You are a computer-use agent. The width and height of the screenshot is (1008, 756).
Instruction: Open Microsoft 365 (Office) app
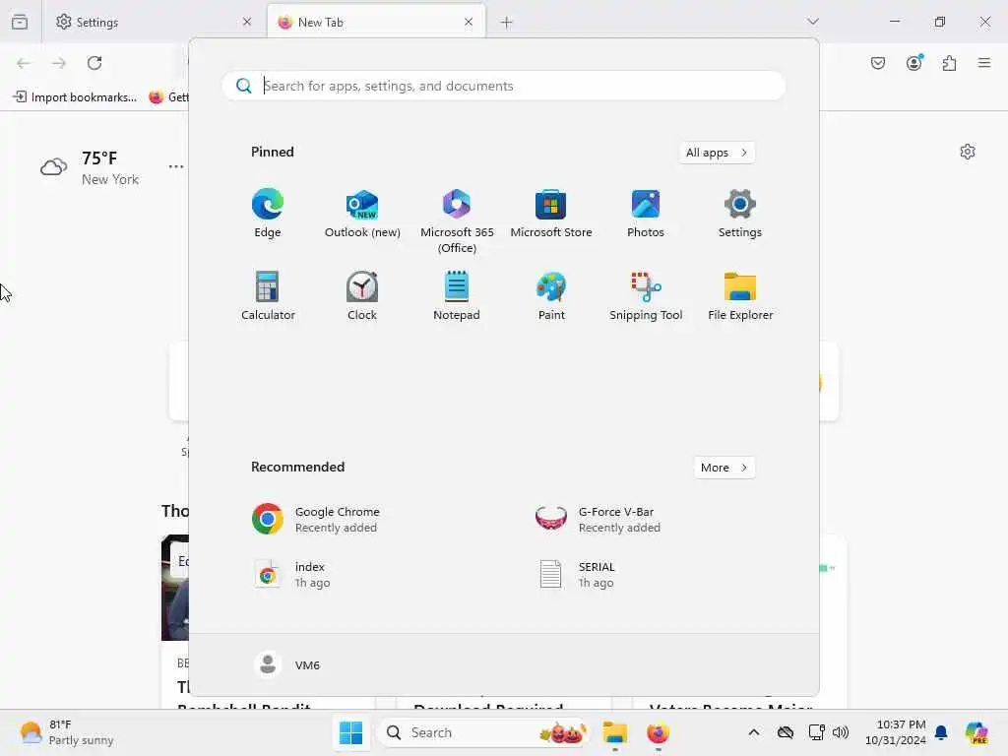(457, 221)
